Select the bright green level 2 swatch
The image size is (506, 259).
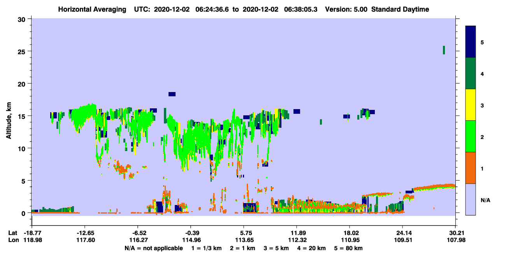click(x=471, y=136)
